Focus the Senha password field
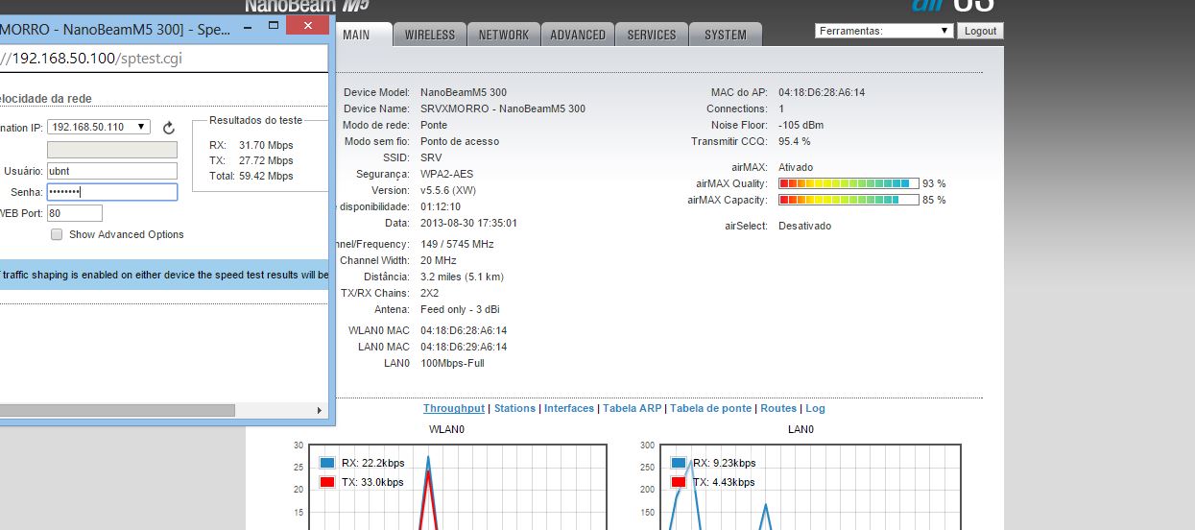 (112, 192)
